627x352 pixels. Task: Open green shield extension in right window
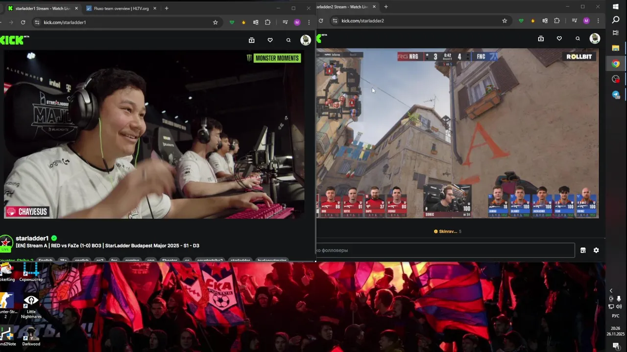click(x=521, y=21)
